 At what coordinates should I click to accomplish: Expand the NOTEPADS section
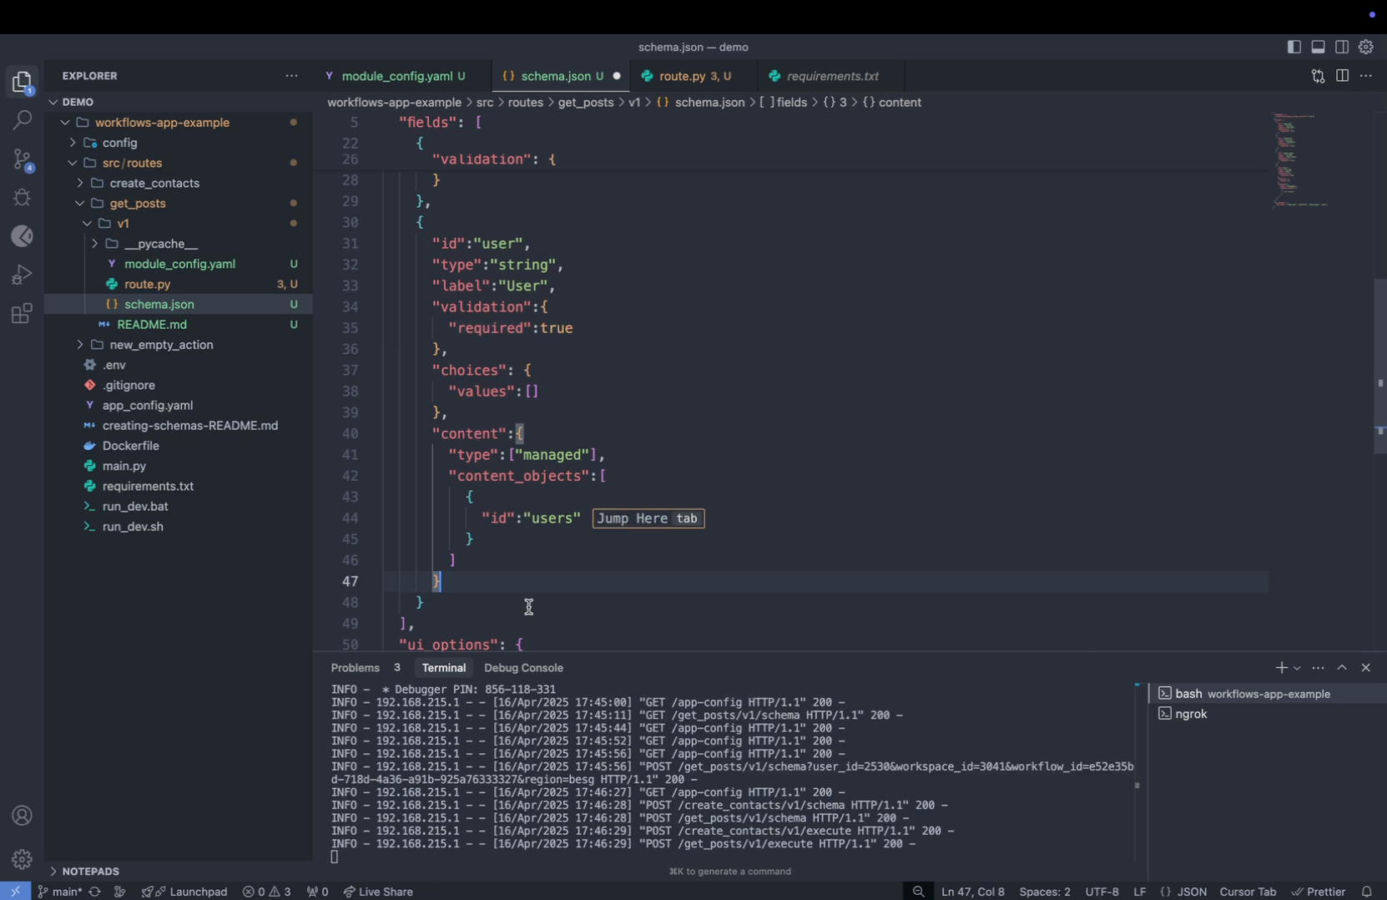[x=90, y=871]
